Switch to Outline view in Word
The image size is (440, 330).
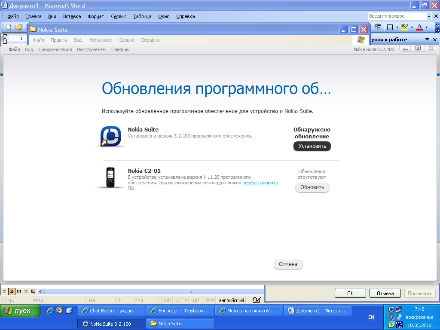tap(26, 292)
